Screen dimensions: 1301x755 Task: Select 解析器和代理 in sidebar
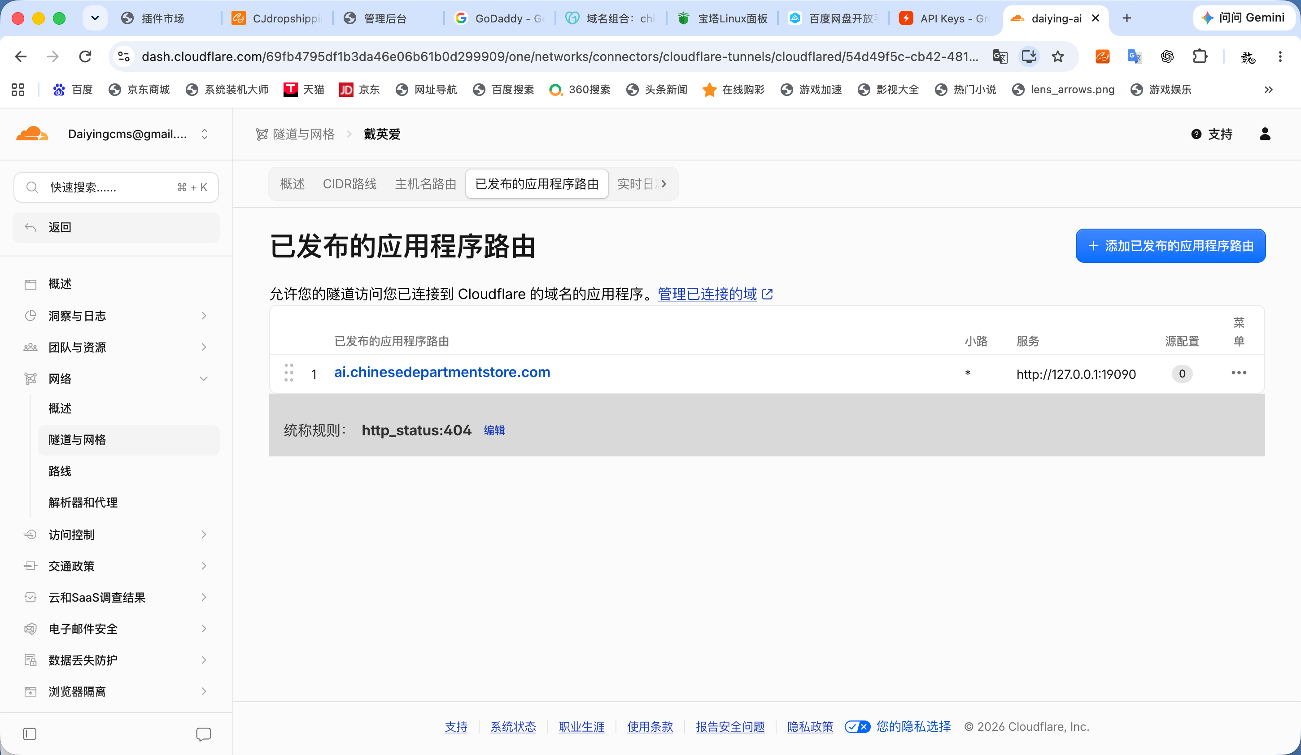coord(83,503)
